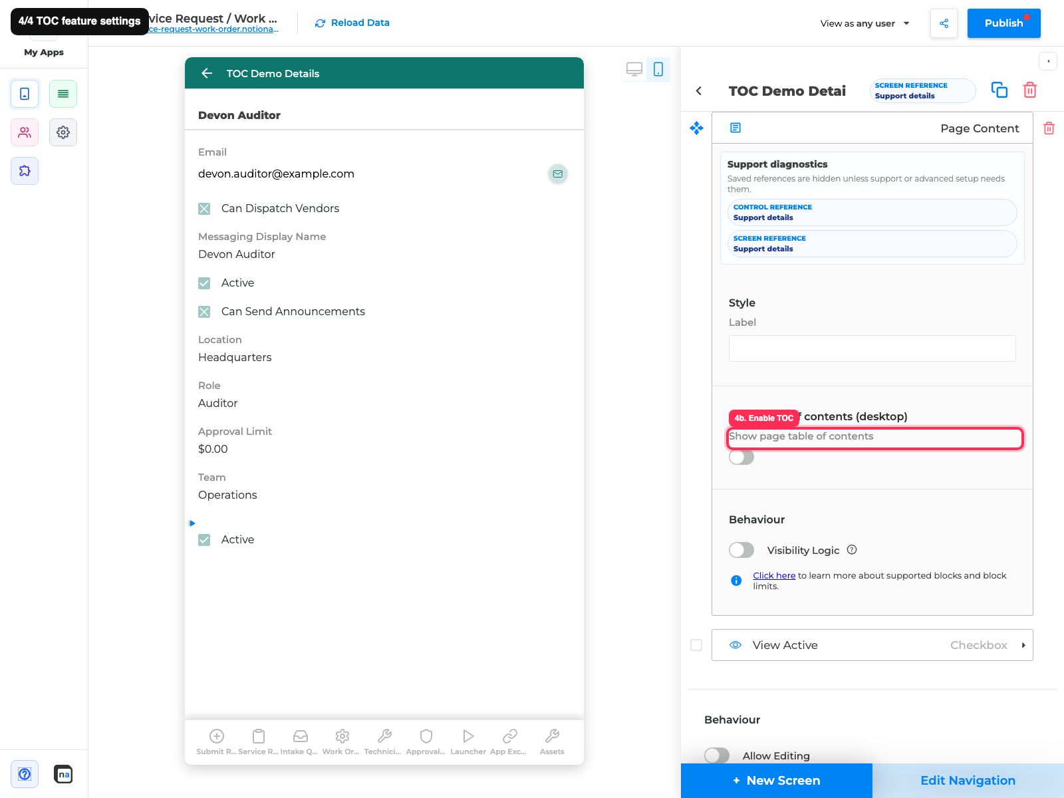Open the App Exc... tab in preview navigation
This screenshot has height=798, width=1064.
pyautogui.click(x=509, y=741)
